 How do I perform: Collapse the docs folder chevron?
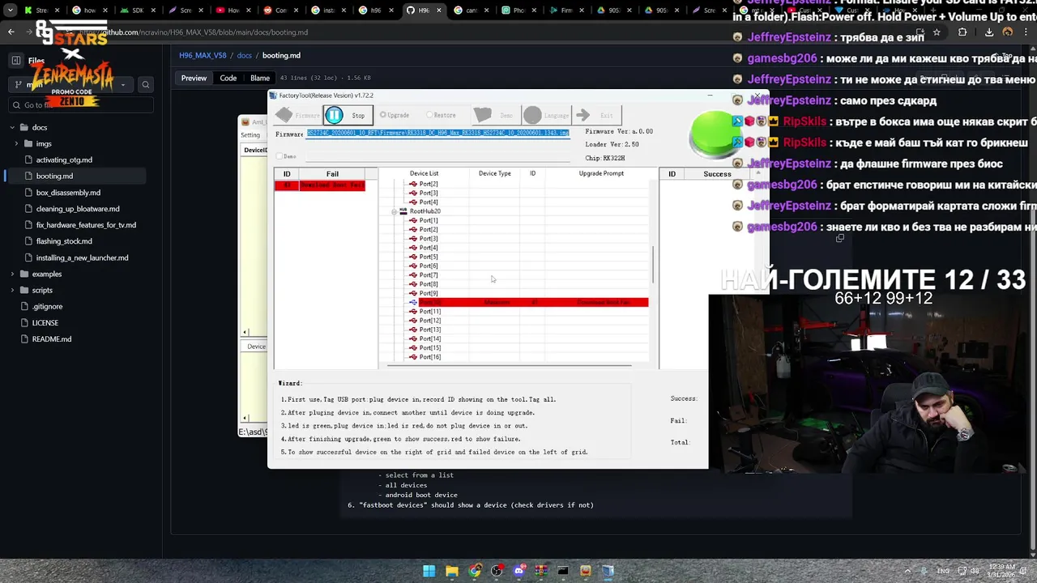point(13,127)
